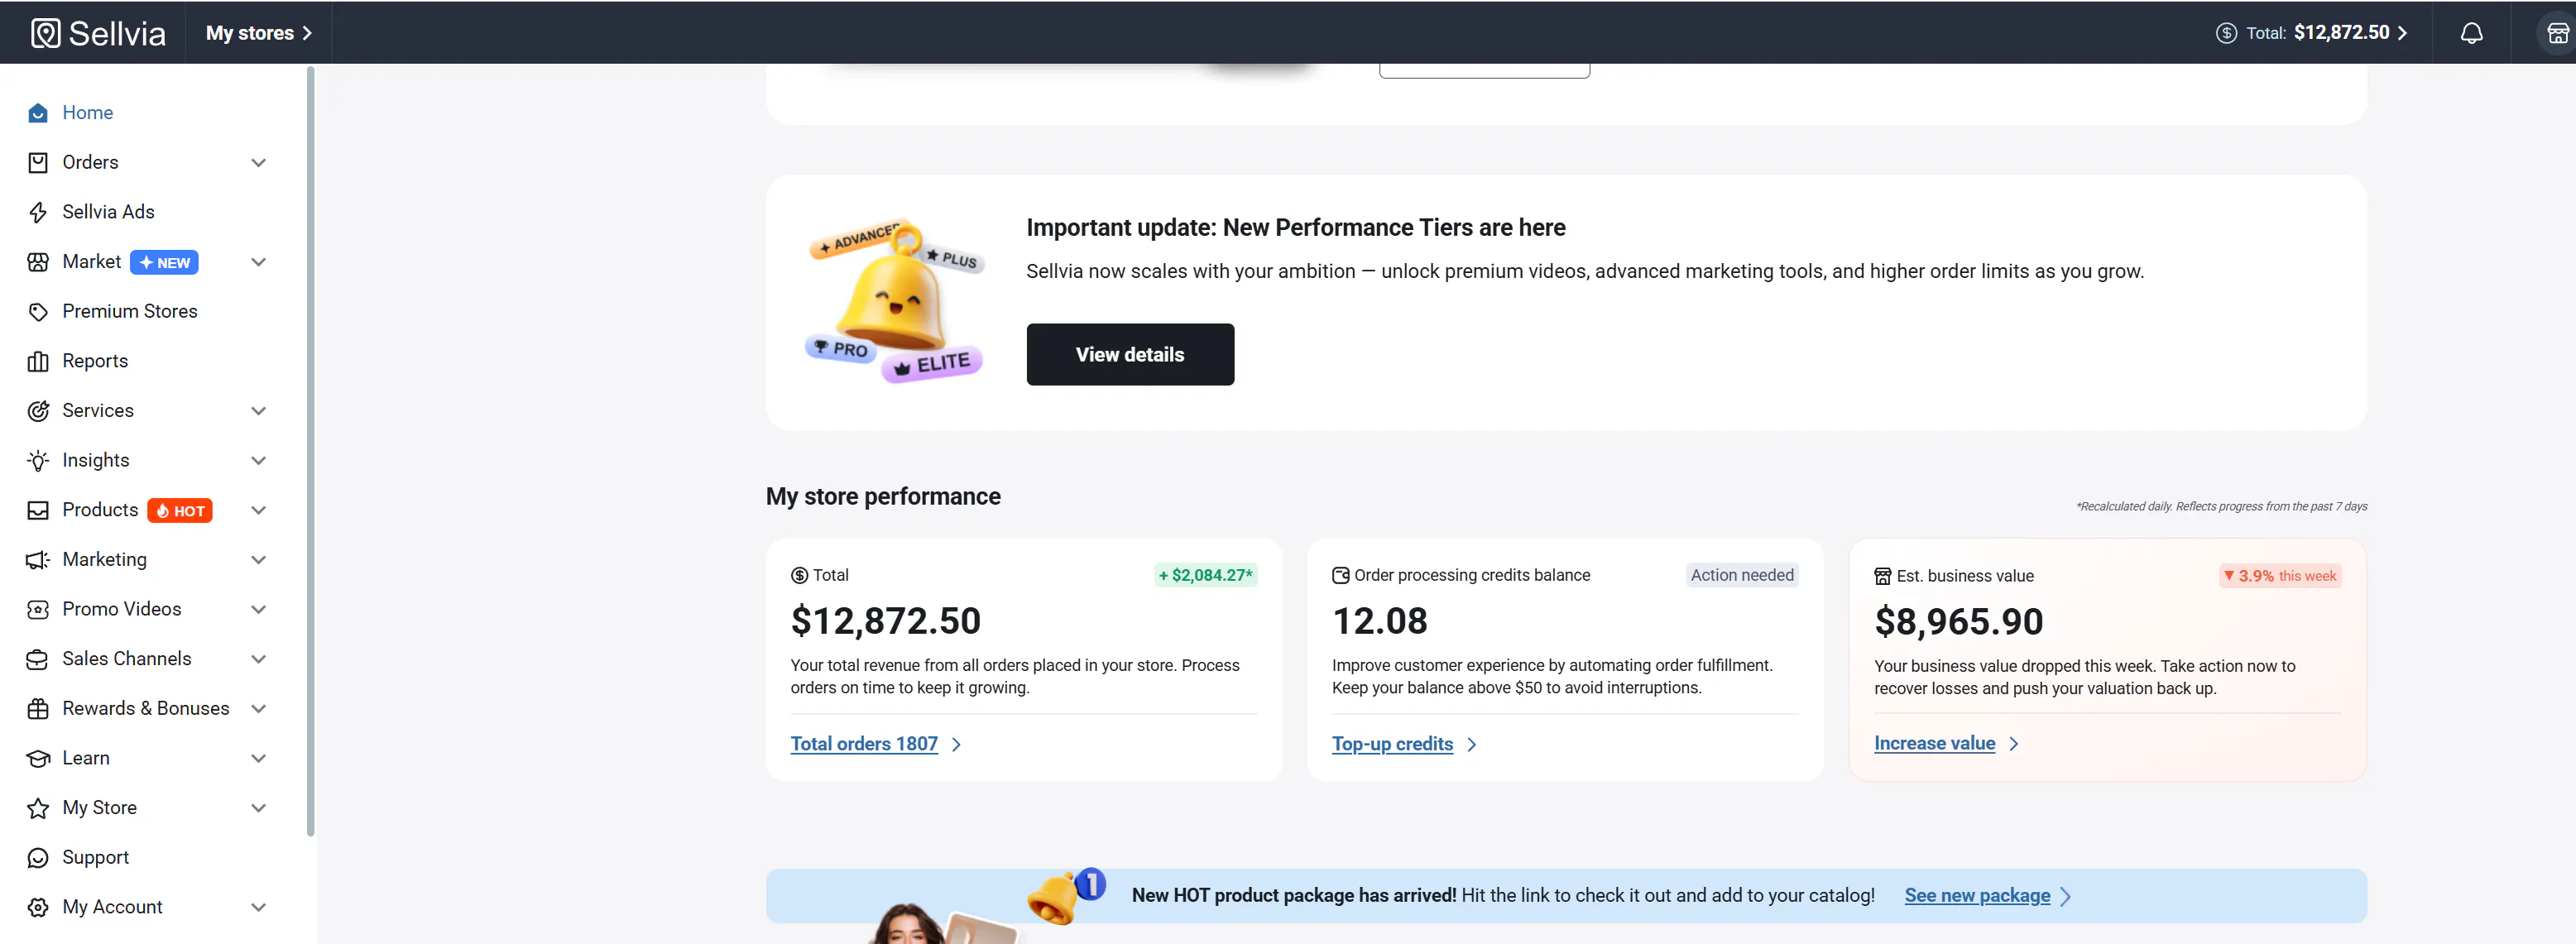Expand the Insights section chevron
The height and width of the screenshot is (944, 2576).
(x=258, y=461)
